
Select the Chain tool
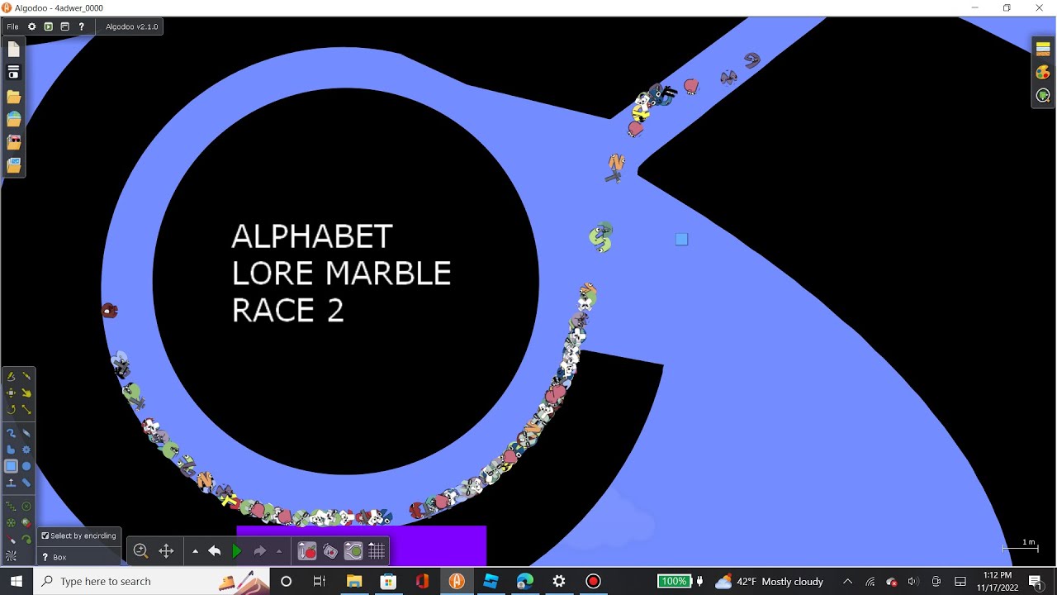[x=26, y=483]
